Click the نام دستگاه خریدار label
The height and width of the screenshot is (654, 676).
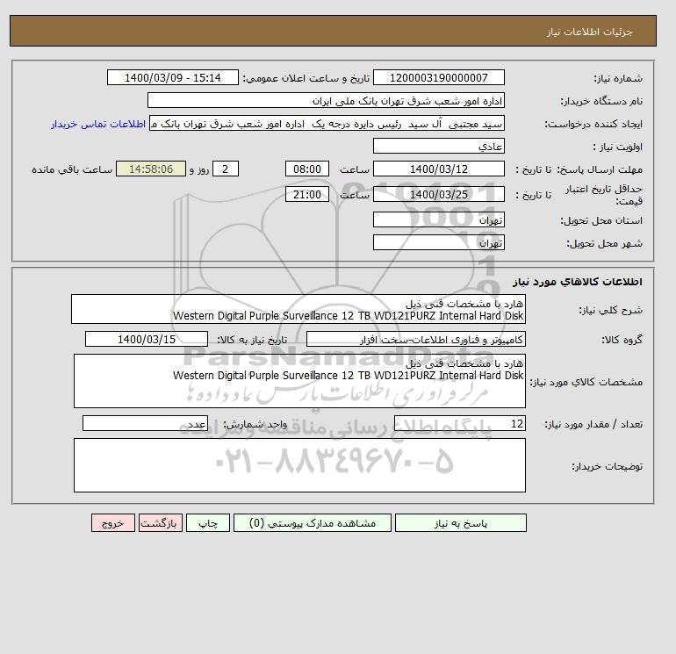tap(601, 101)
